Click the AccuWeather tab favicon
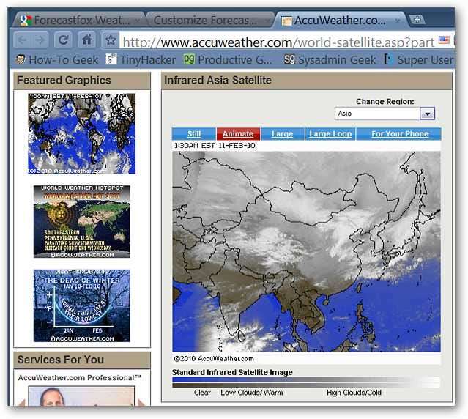Screen dimensions: 468x419 point(286,21)
